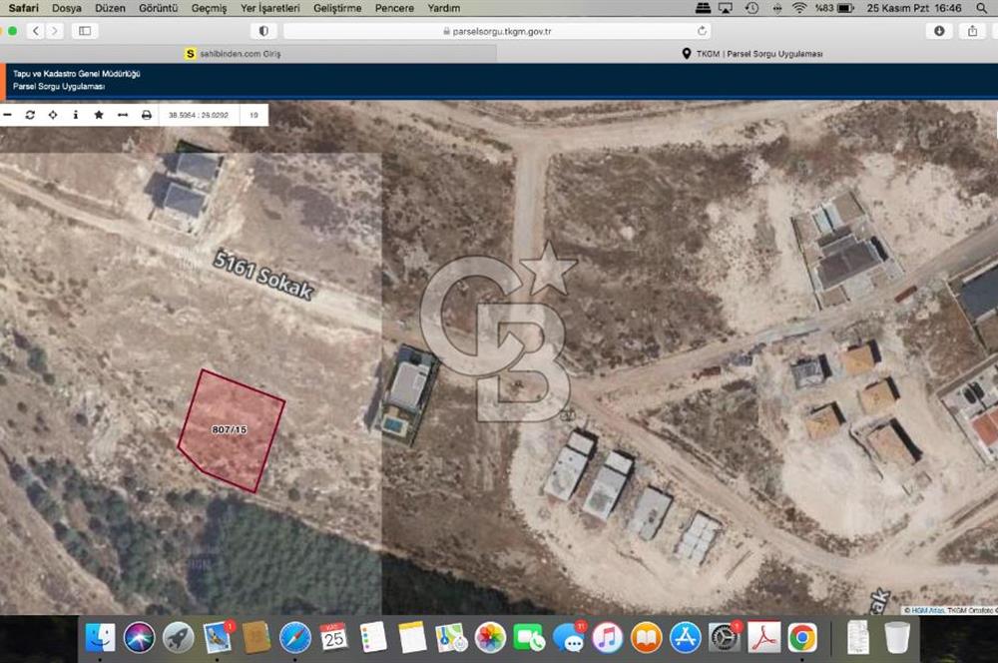Viewport: 998px width, 663px height.
Task: Click the refresh icon in map toolbar
Action: click(31, 115)
